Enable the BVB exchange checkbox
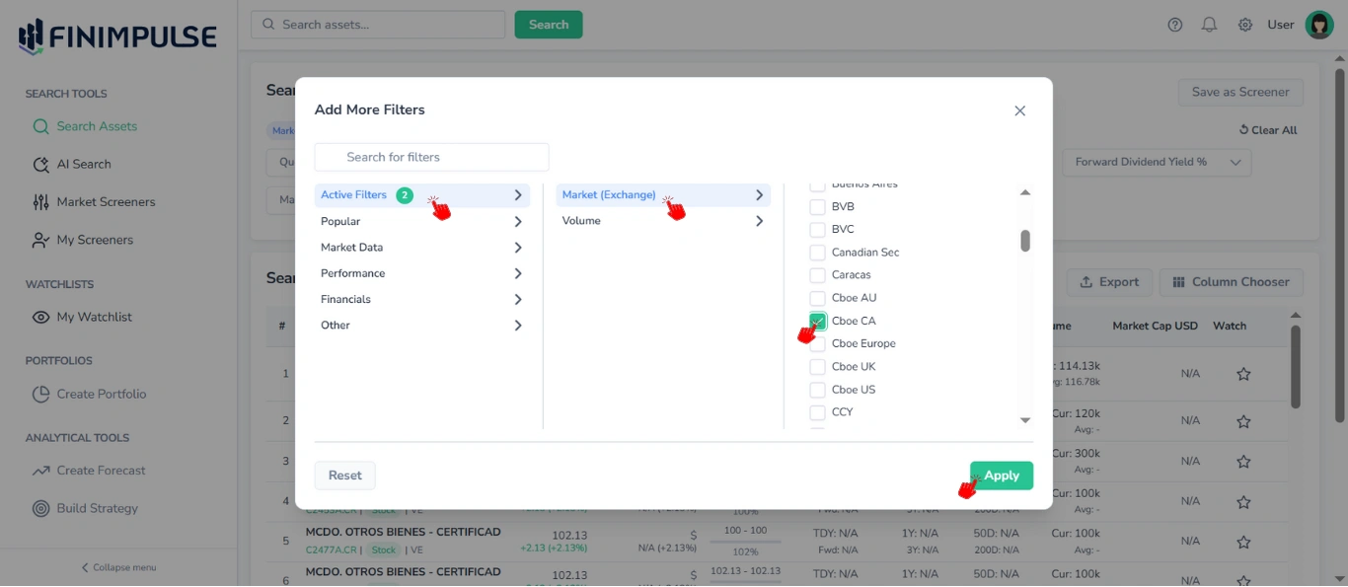The image size is (1348, 587). click(817, 206)
